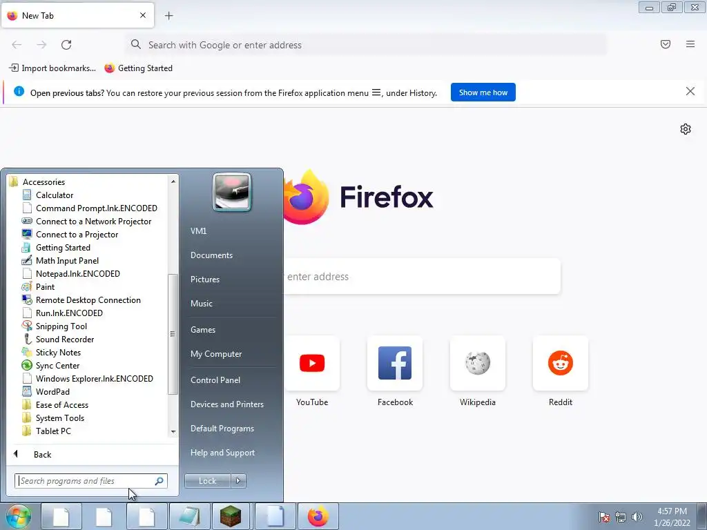
Task: Open Calculator from Accessories list
Action: 54,195
